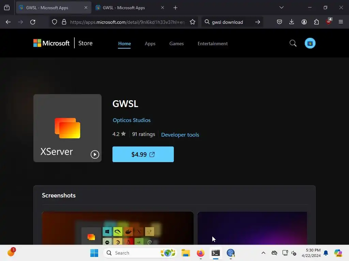Click the Microsoft logo
Image resolution: width=349 pixels, height=261 pixels.
pos(51,43)
